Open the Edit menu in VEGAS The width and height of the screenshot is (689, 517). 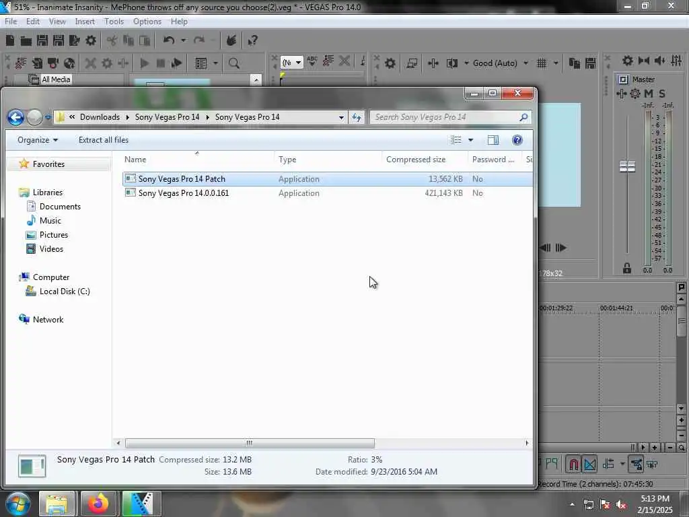point(32,21)
